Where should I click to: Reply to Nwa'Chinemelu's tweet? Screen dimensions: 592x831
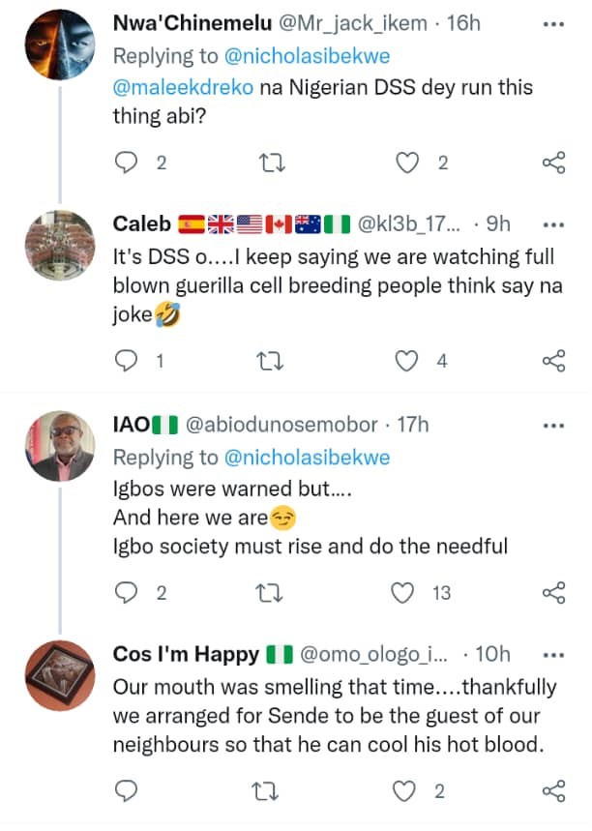(127, 163)
